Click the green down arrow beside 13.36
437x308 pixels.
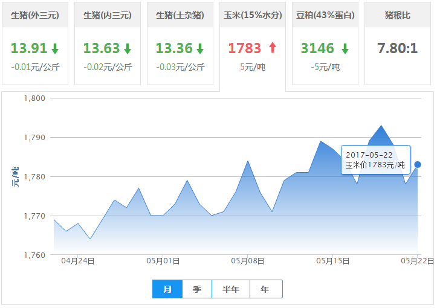click(x=200, y=48)
